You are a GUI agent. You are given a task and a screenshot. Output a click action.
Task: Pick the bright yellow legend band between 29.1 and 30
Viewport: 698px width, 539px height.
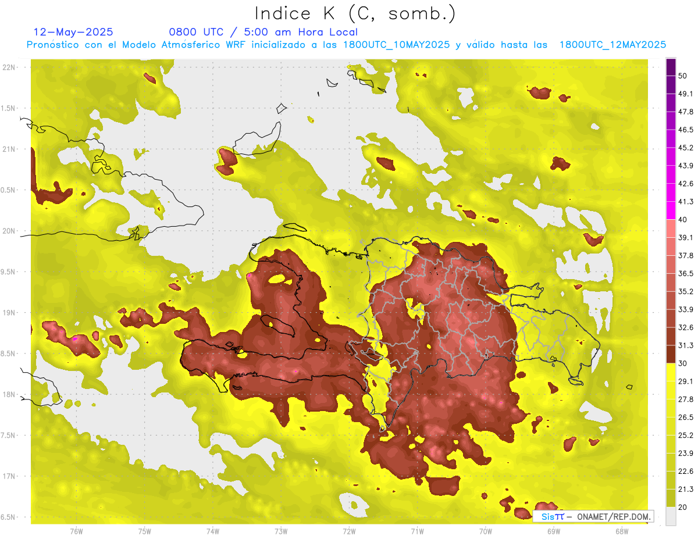[671, 372]
